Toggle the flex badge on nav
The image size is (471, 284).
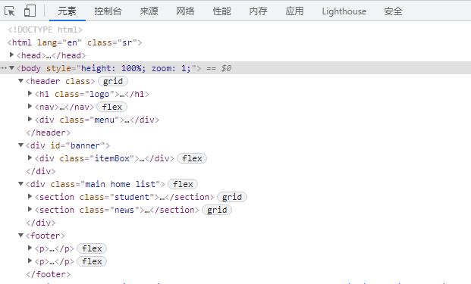(111, 107)
